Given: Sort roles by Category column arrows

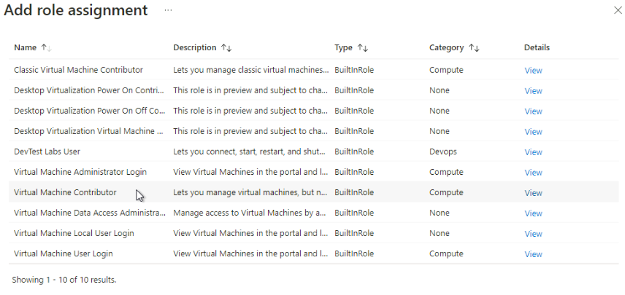Looking at the screenshot, I should (474, 47).
